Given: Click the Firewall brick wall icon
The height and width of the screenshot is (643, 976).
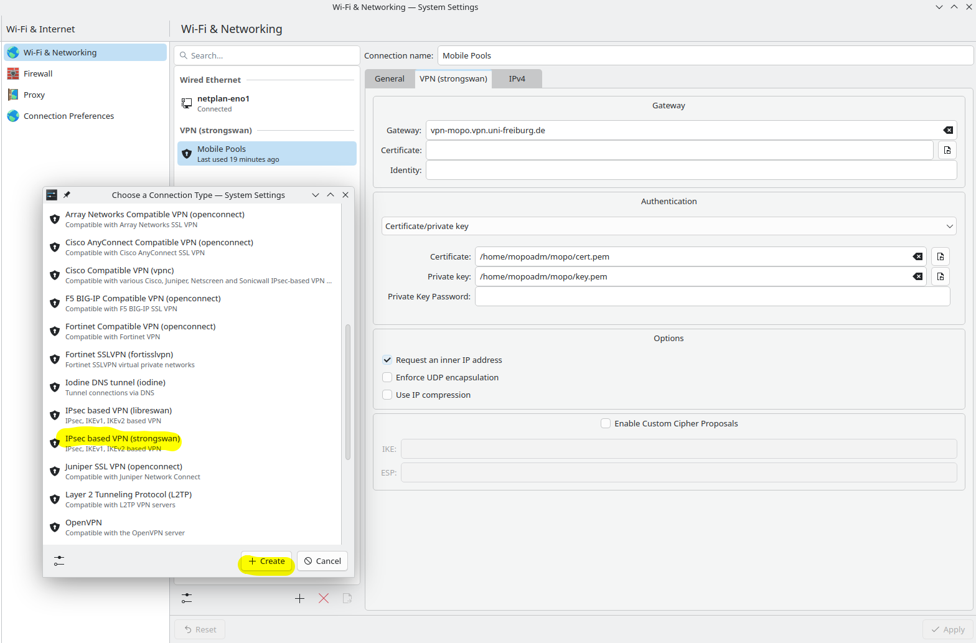Looking at the screenshot, I should click(13, 73).
